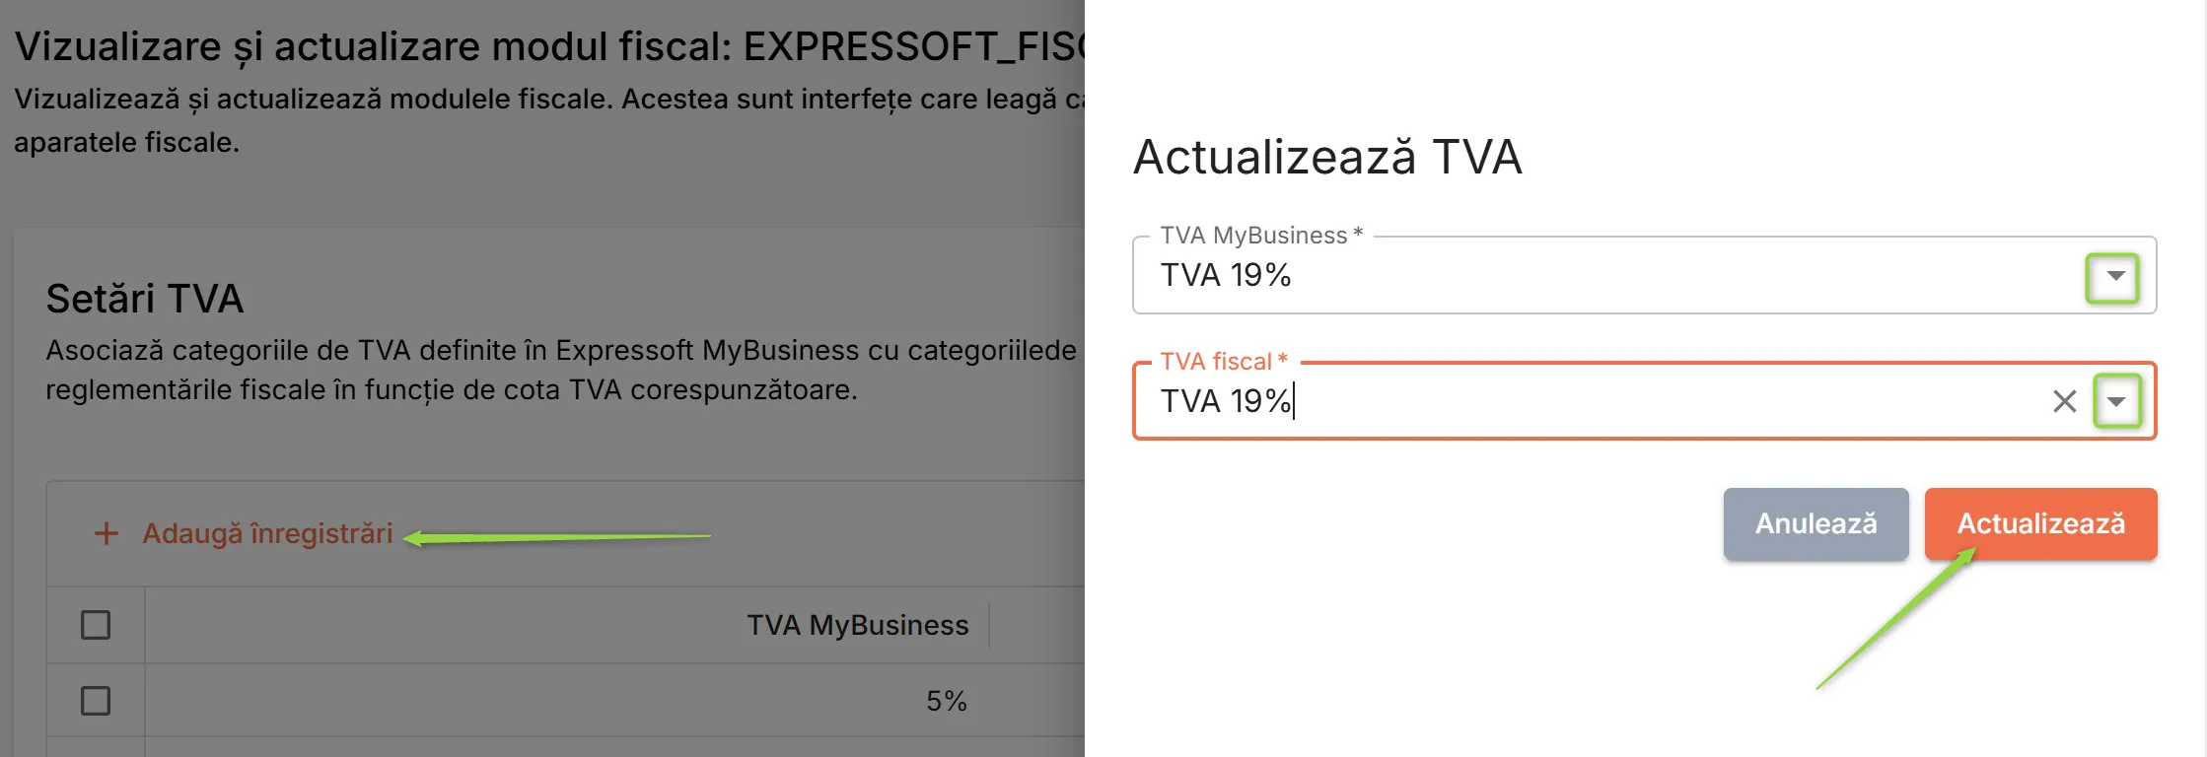Screen dimensions: 2207x757
Task: Click the TVA MyBusiness combo box value
Action: (x=1578, y=276)
